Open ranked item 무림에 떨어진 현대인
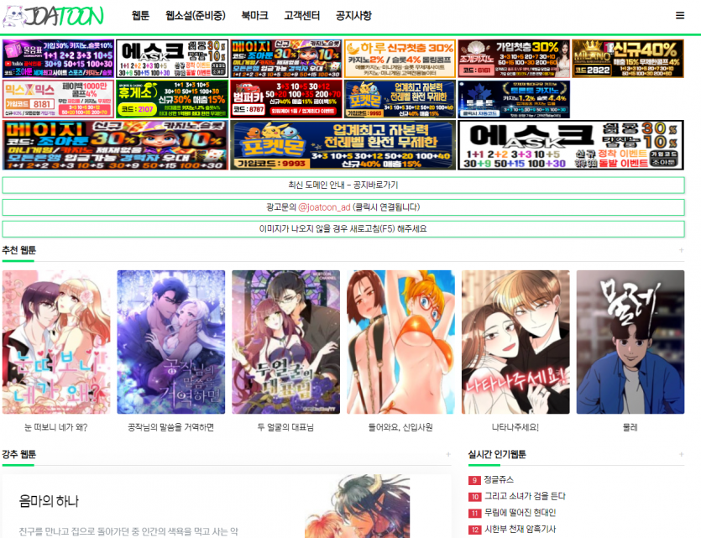Viewport: 701px width, 538px height. tap(520, 513)
